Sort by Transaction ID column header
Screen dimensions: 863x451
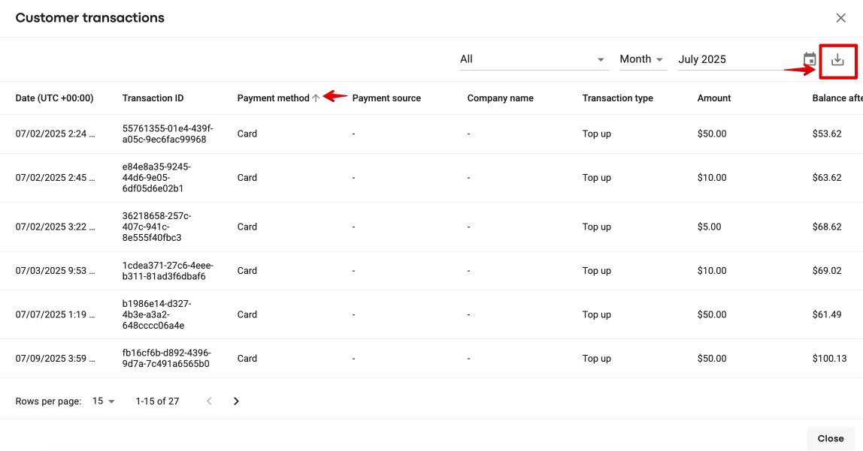153,98
